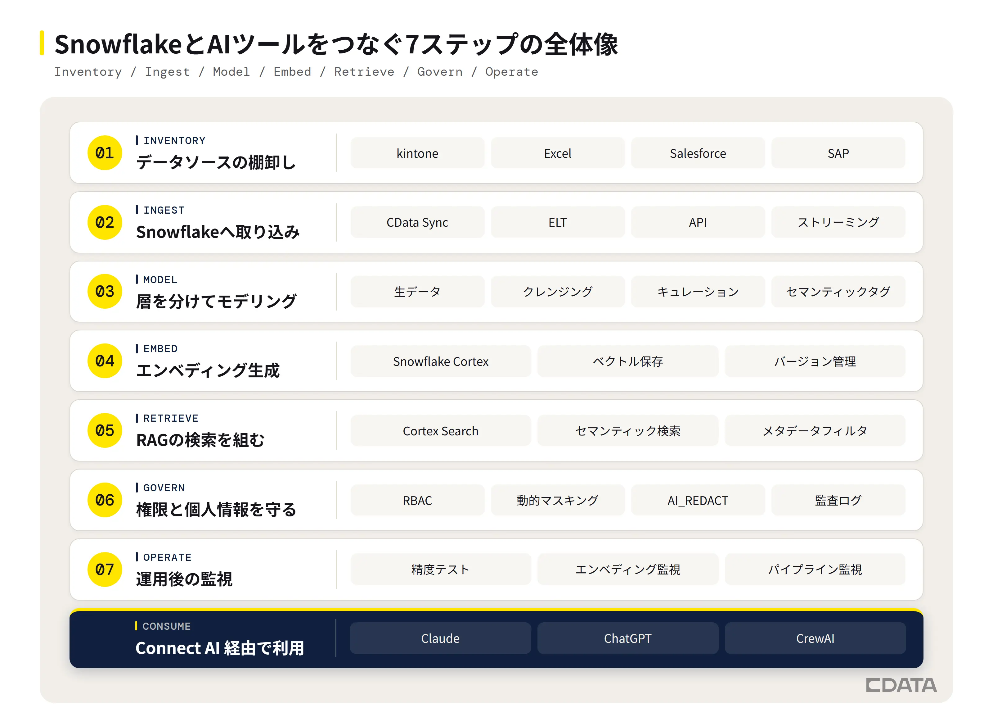
Task: Click the CONSUME label
Action: 166,626
